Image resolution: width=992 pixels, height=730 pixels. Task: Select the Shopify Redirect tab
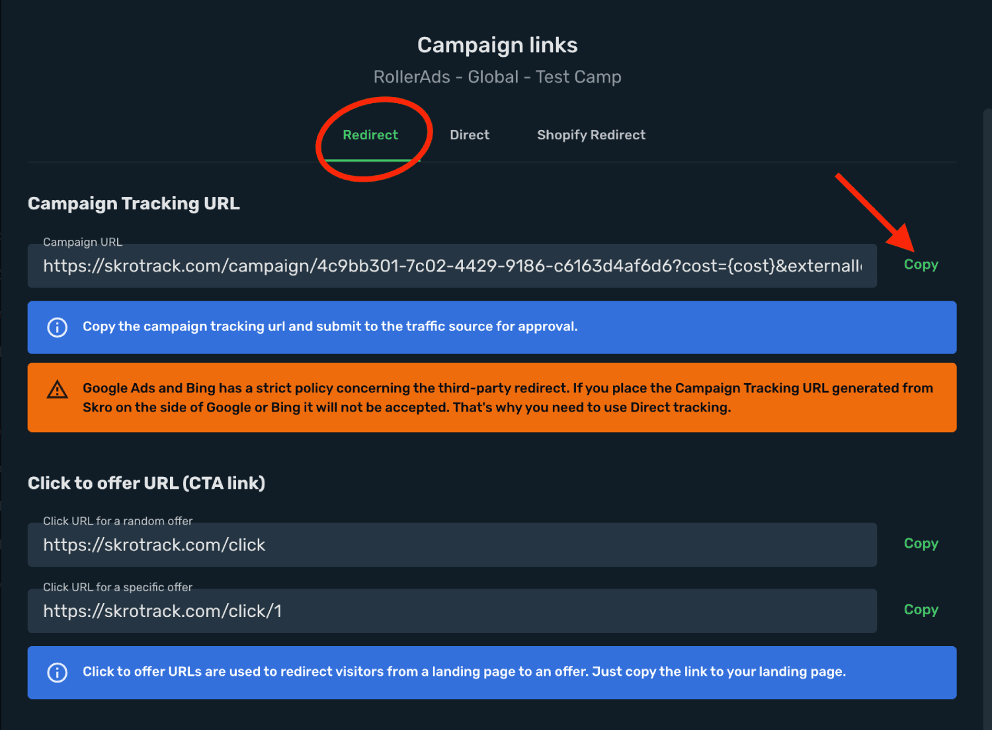(591, 135)
